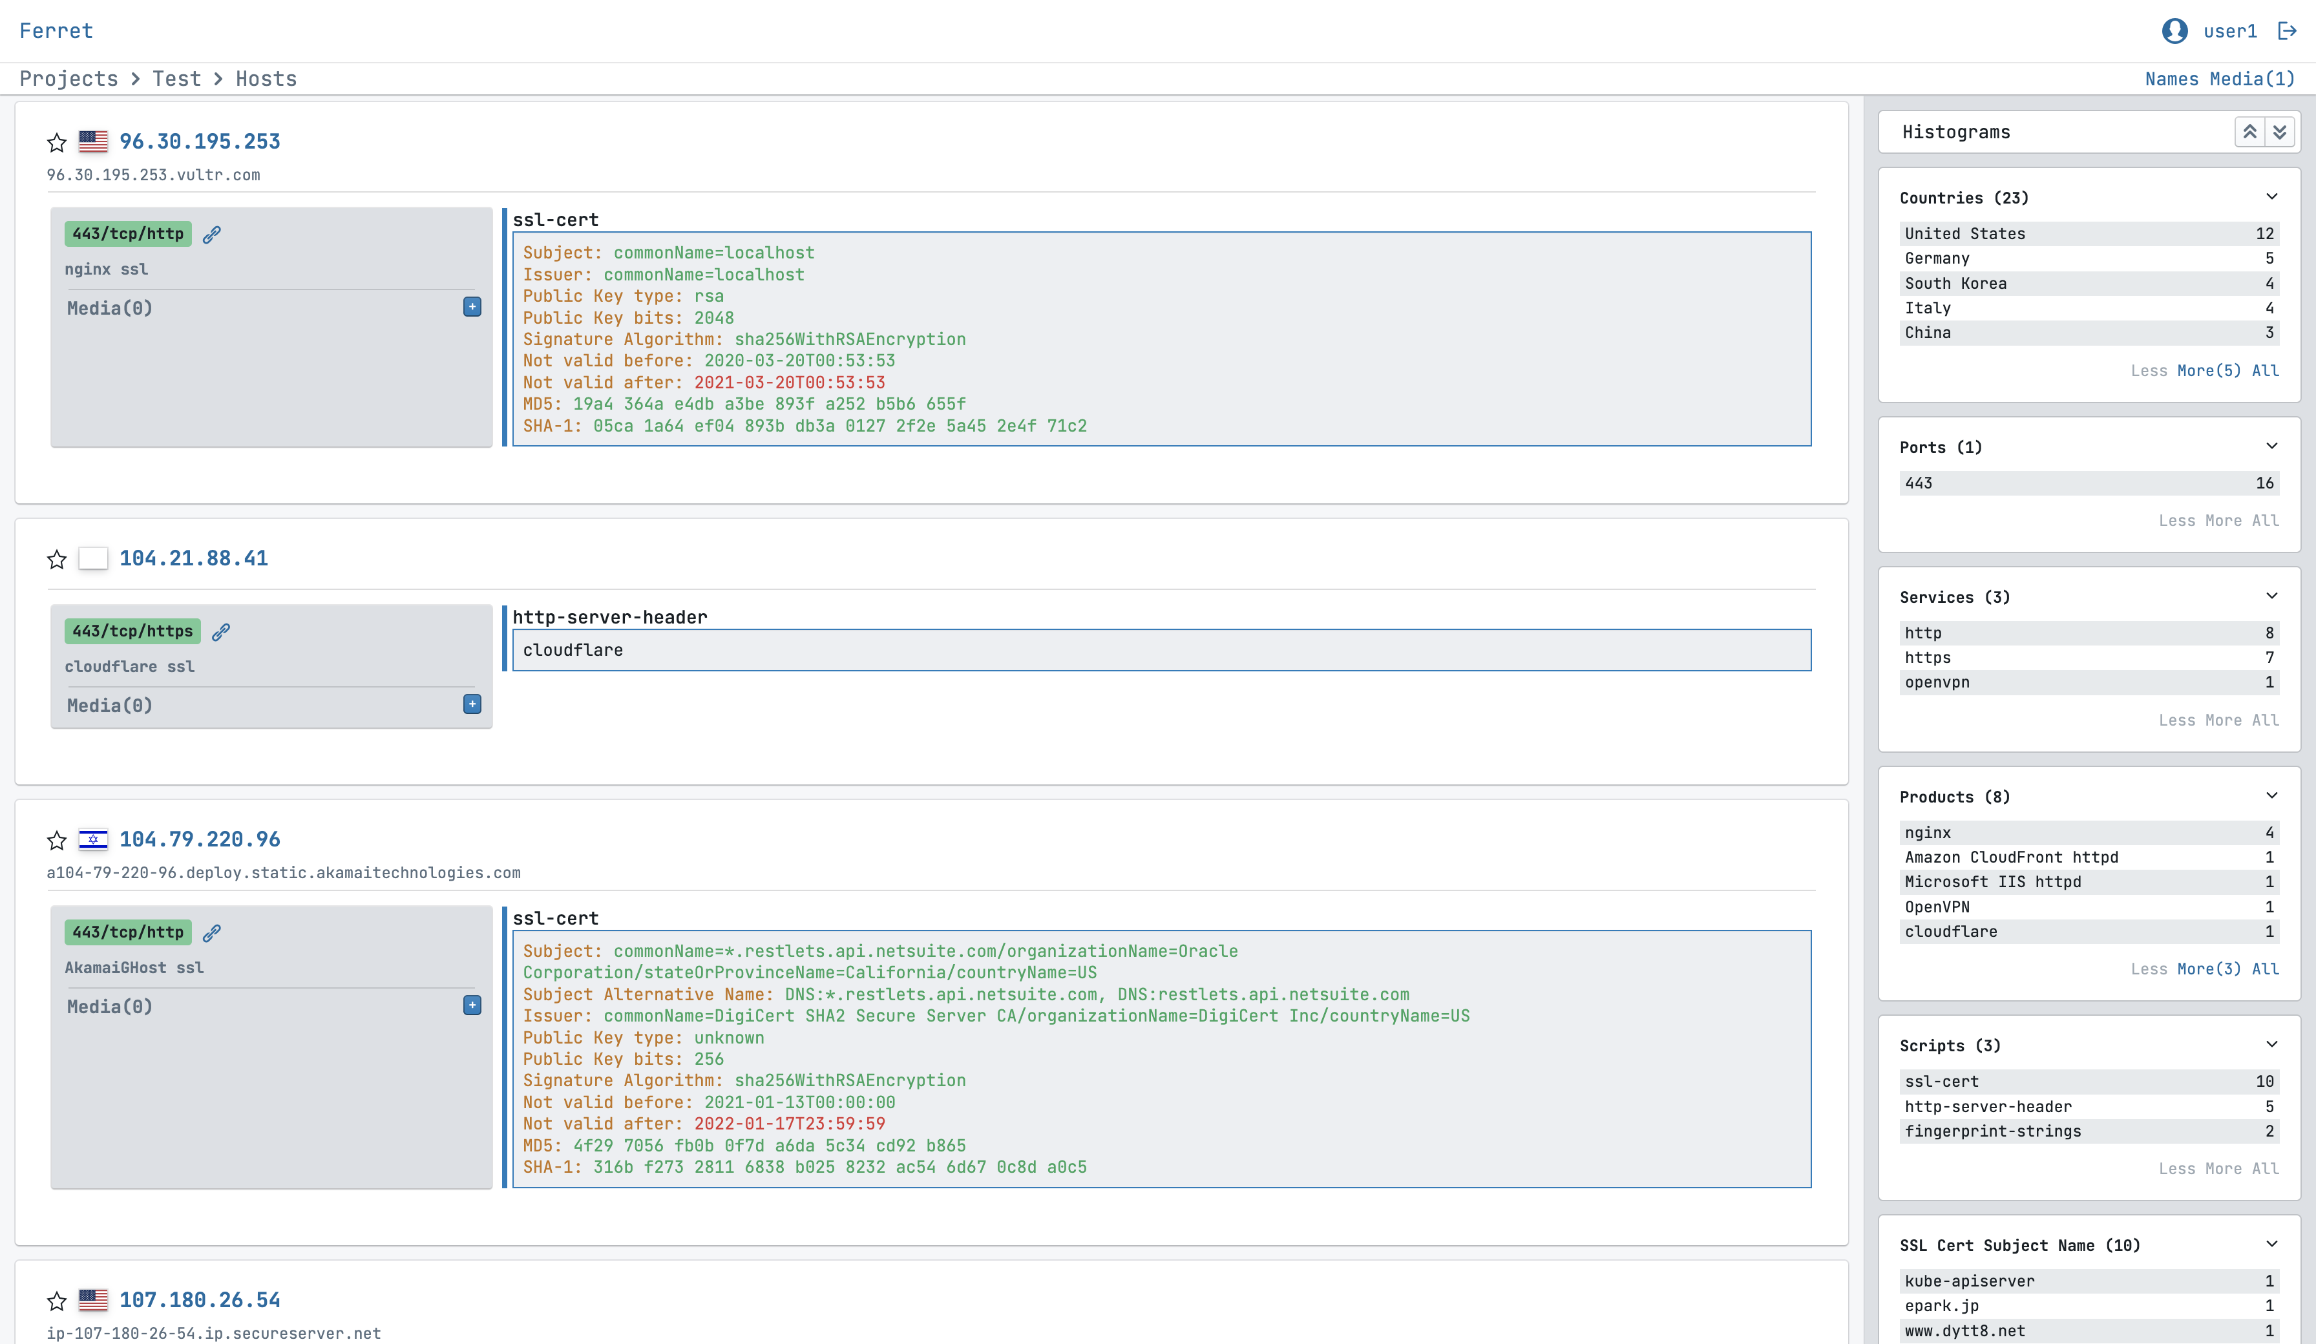Select Hosts in breadcrumb
Image resolution: width=2316 pixels, height=1344 pixels.
coord(266,79)
